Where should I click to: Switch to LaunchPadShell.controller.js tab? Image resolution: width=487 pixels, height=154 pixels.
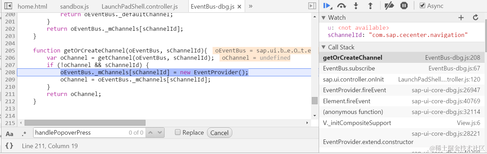click(x=140, y=6)
